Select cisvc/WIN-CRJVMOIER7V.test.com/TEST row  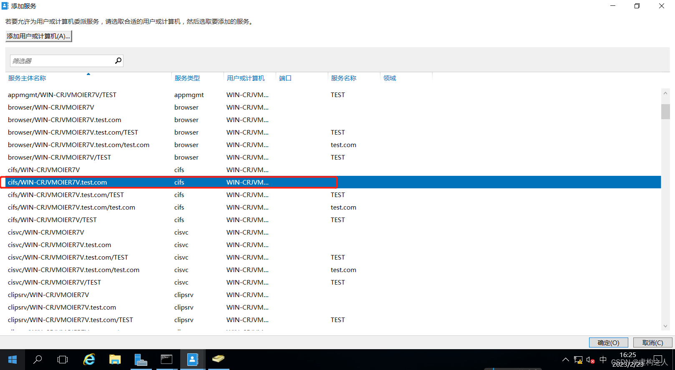click(333, 257)
